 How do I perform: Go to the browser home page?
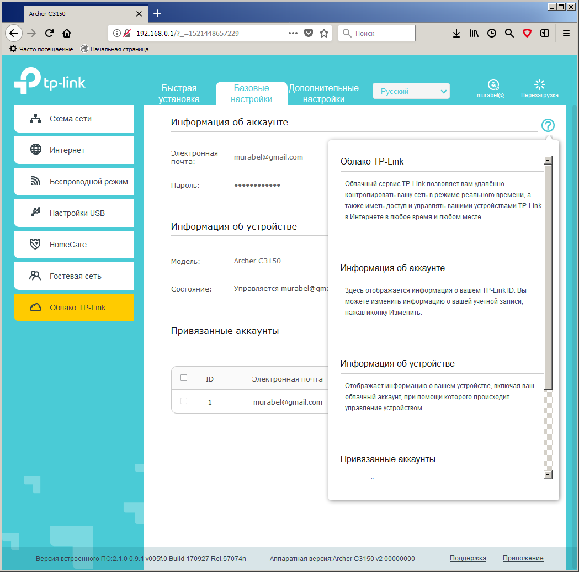(67, 33)
